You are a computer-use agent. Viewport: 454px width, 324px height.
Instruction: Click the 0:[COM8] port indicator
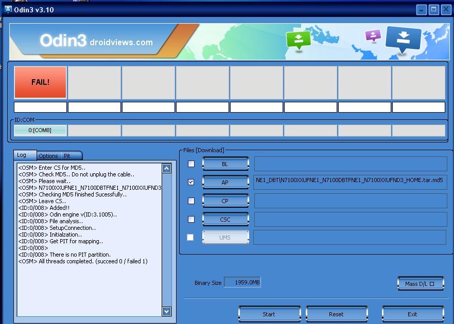point(40,130)
